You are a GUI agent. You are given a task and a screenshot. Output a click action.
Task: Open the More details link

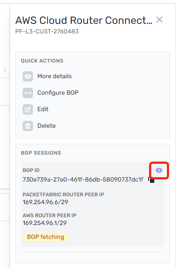click(55, 76)
